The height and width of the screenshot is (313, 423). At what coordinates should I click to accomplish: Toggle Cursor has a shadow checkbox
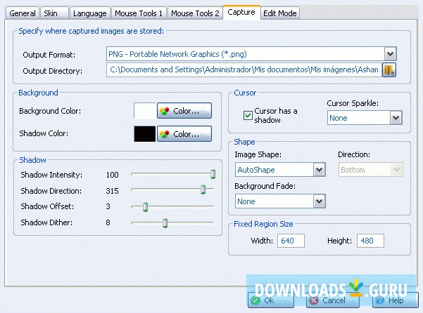(248, 116)
